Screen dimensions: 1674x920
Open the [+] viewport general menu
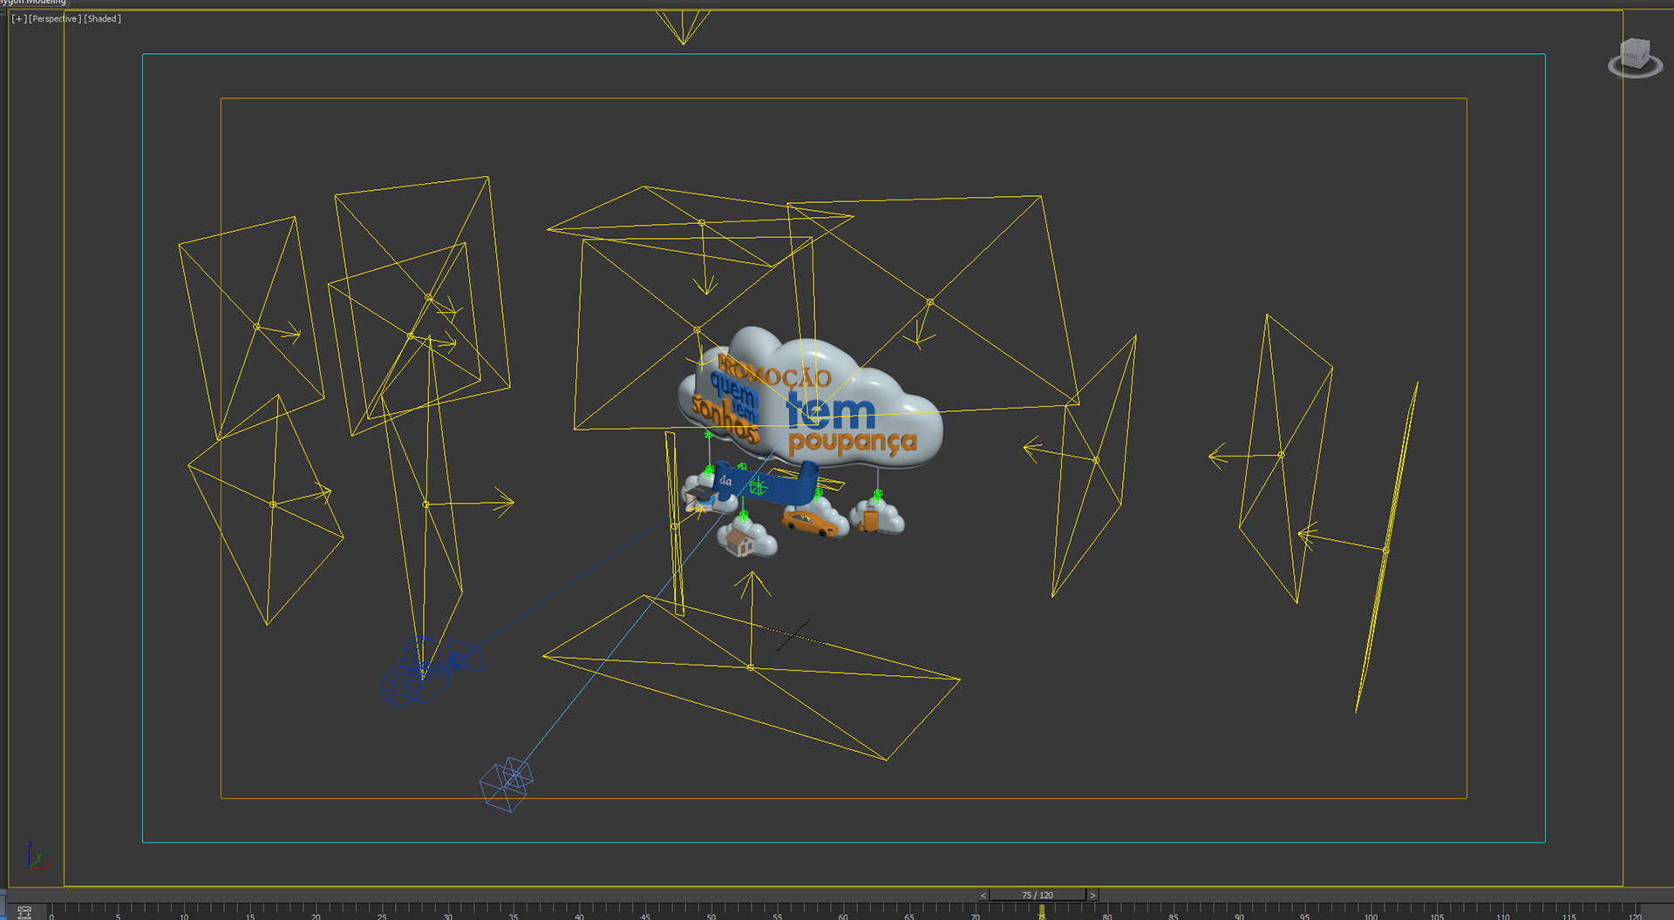18,18
